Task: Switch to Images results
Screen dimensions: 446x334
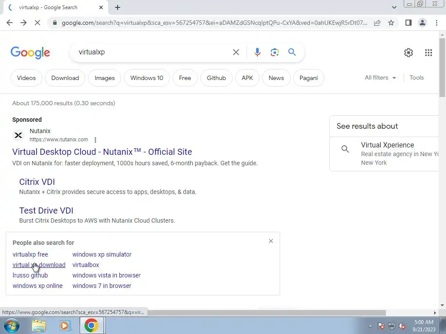Action: pyautogui.click(x=105, y=78)
